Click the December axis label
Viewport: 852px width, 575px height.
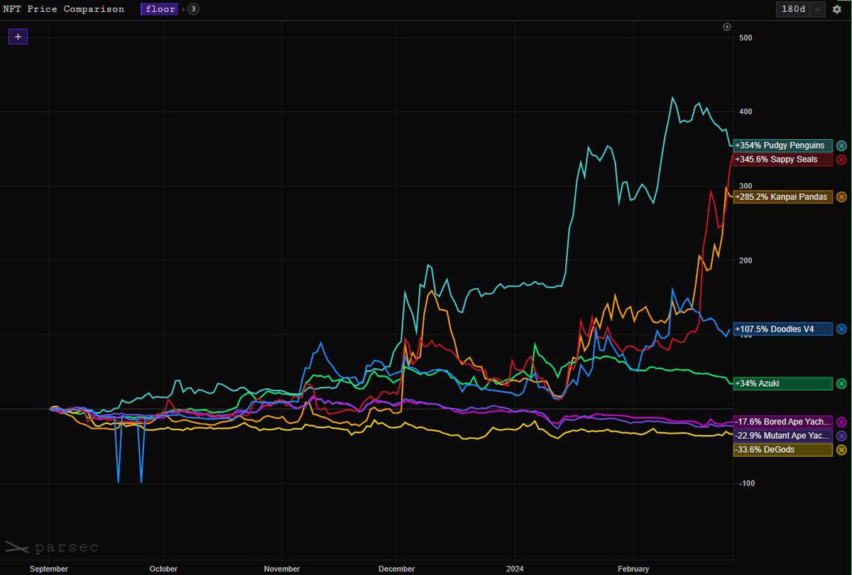(397, 569)
